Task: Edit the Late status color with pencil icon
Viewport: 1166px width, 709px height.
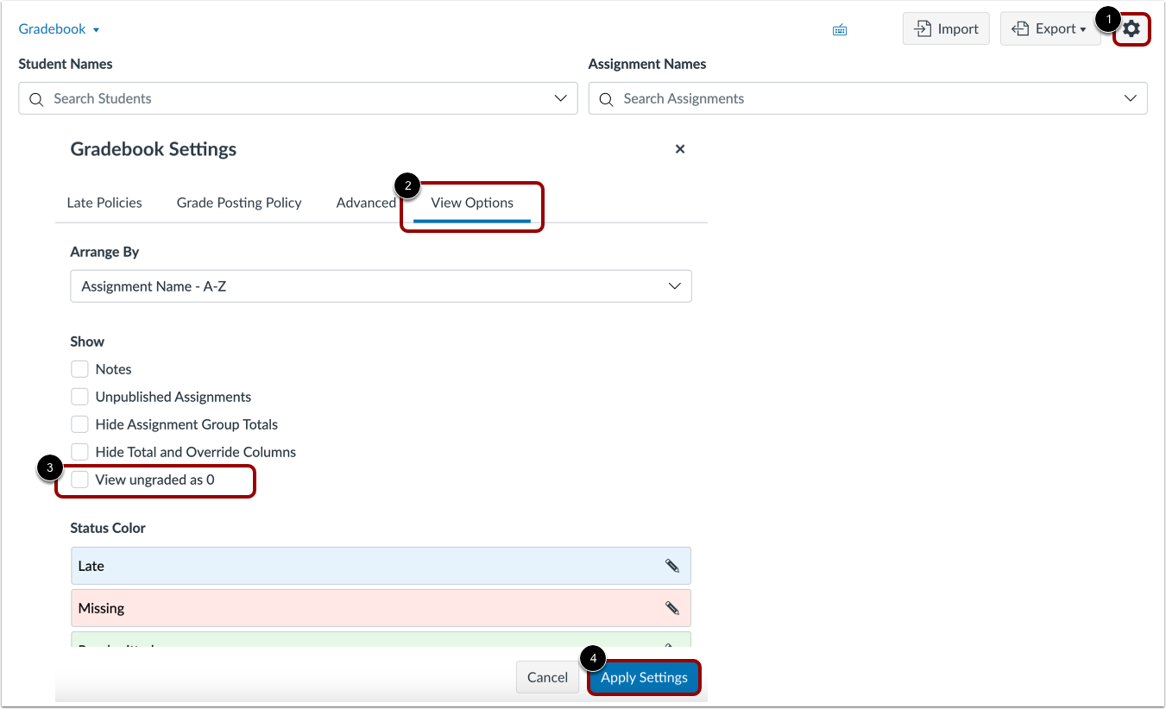Action: click(672, 565)
